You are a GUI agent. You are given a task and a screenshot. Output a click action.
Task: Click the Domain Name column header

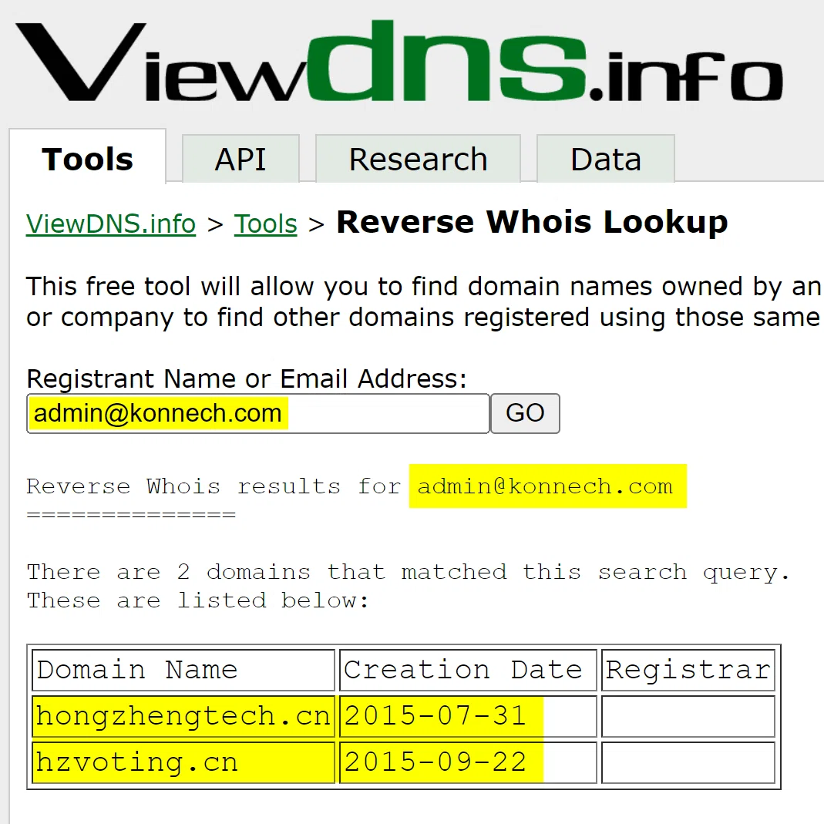183,670
